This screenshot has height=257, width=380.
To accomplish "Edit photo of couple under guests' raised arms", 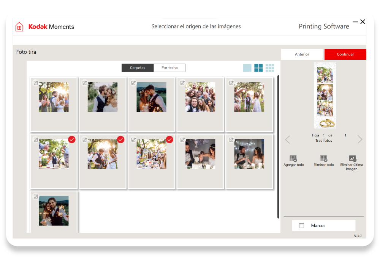I will 231,83.
